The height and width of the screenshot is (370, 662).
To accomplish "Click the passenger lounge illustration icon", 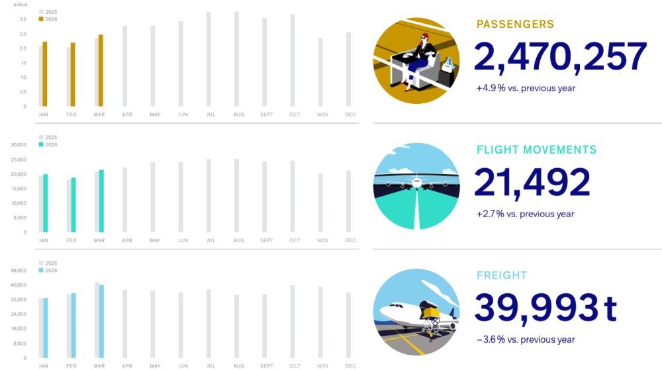I will (416, 61).
